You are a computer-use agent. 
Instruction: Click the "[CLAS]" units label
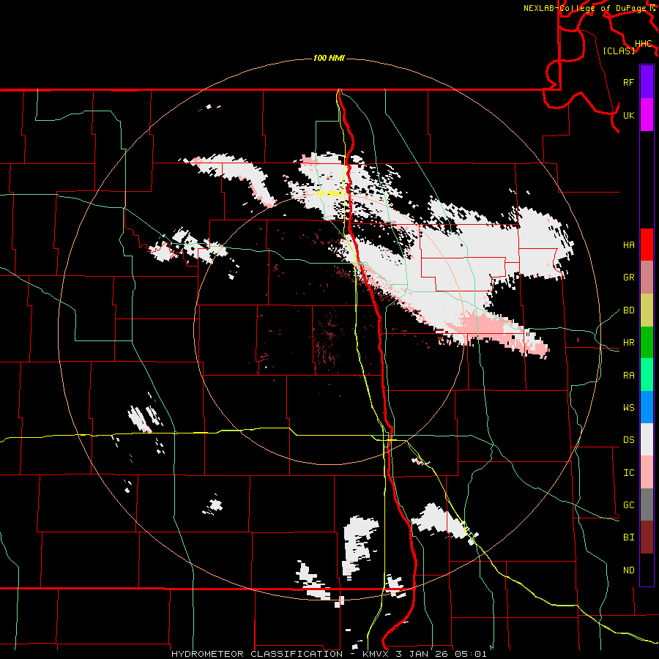[619, 51]
